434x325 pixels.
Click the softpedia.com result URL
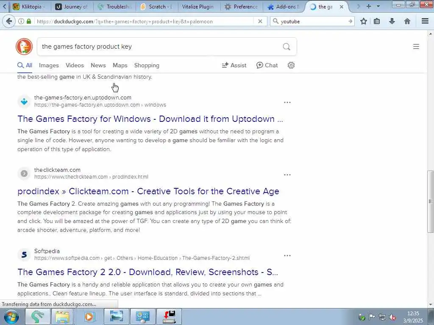[x=142, y=258]
